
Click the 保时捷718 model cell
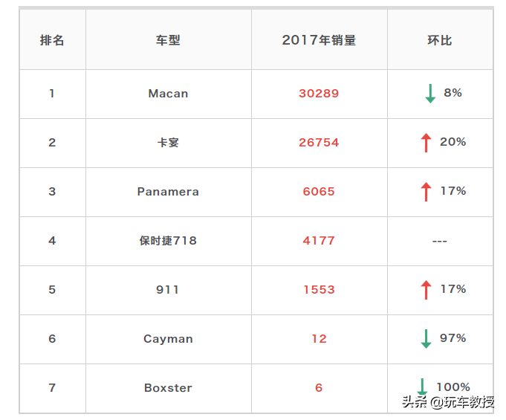168,241
